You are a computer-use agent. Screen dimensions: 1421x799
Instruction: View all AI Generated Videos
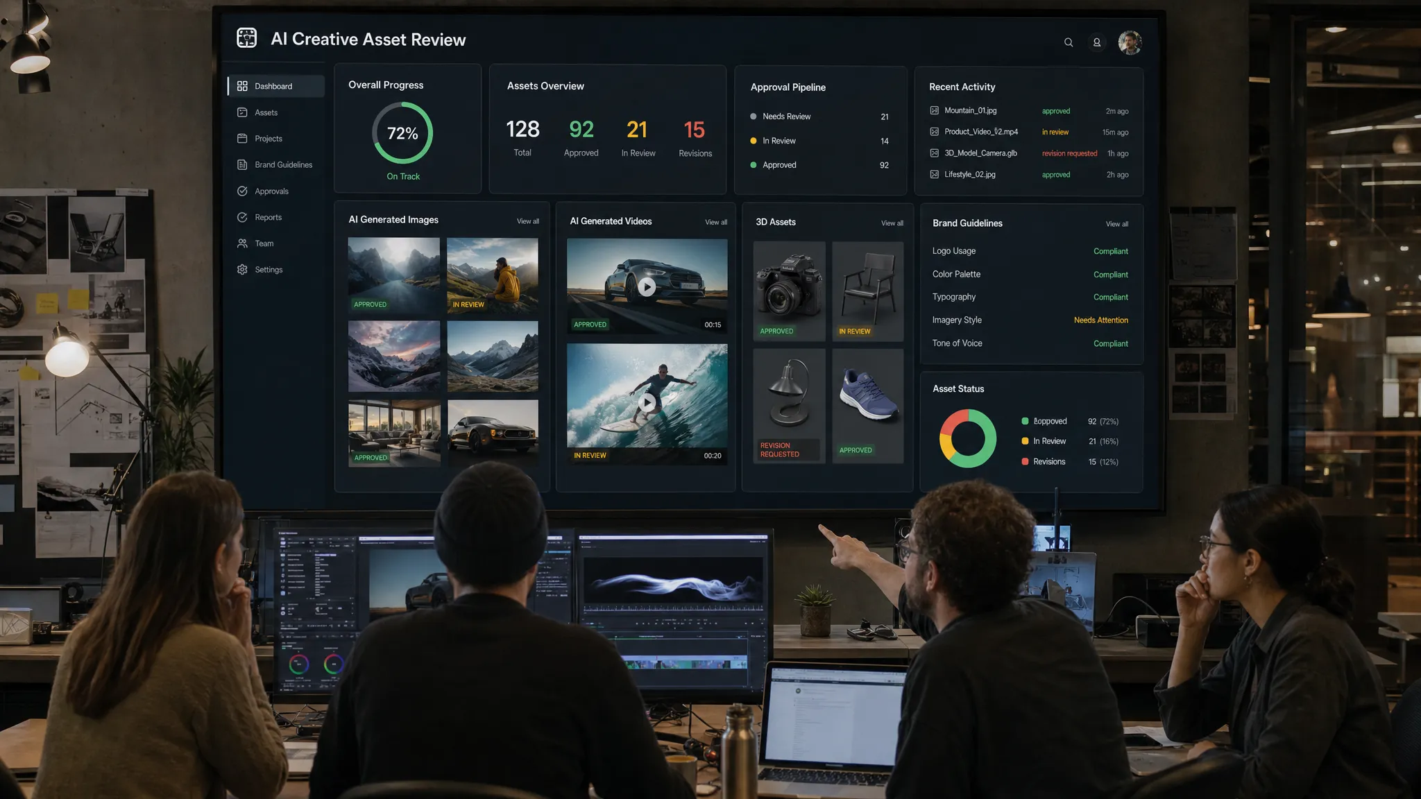[x=716, y=222]
